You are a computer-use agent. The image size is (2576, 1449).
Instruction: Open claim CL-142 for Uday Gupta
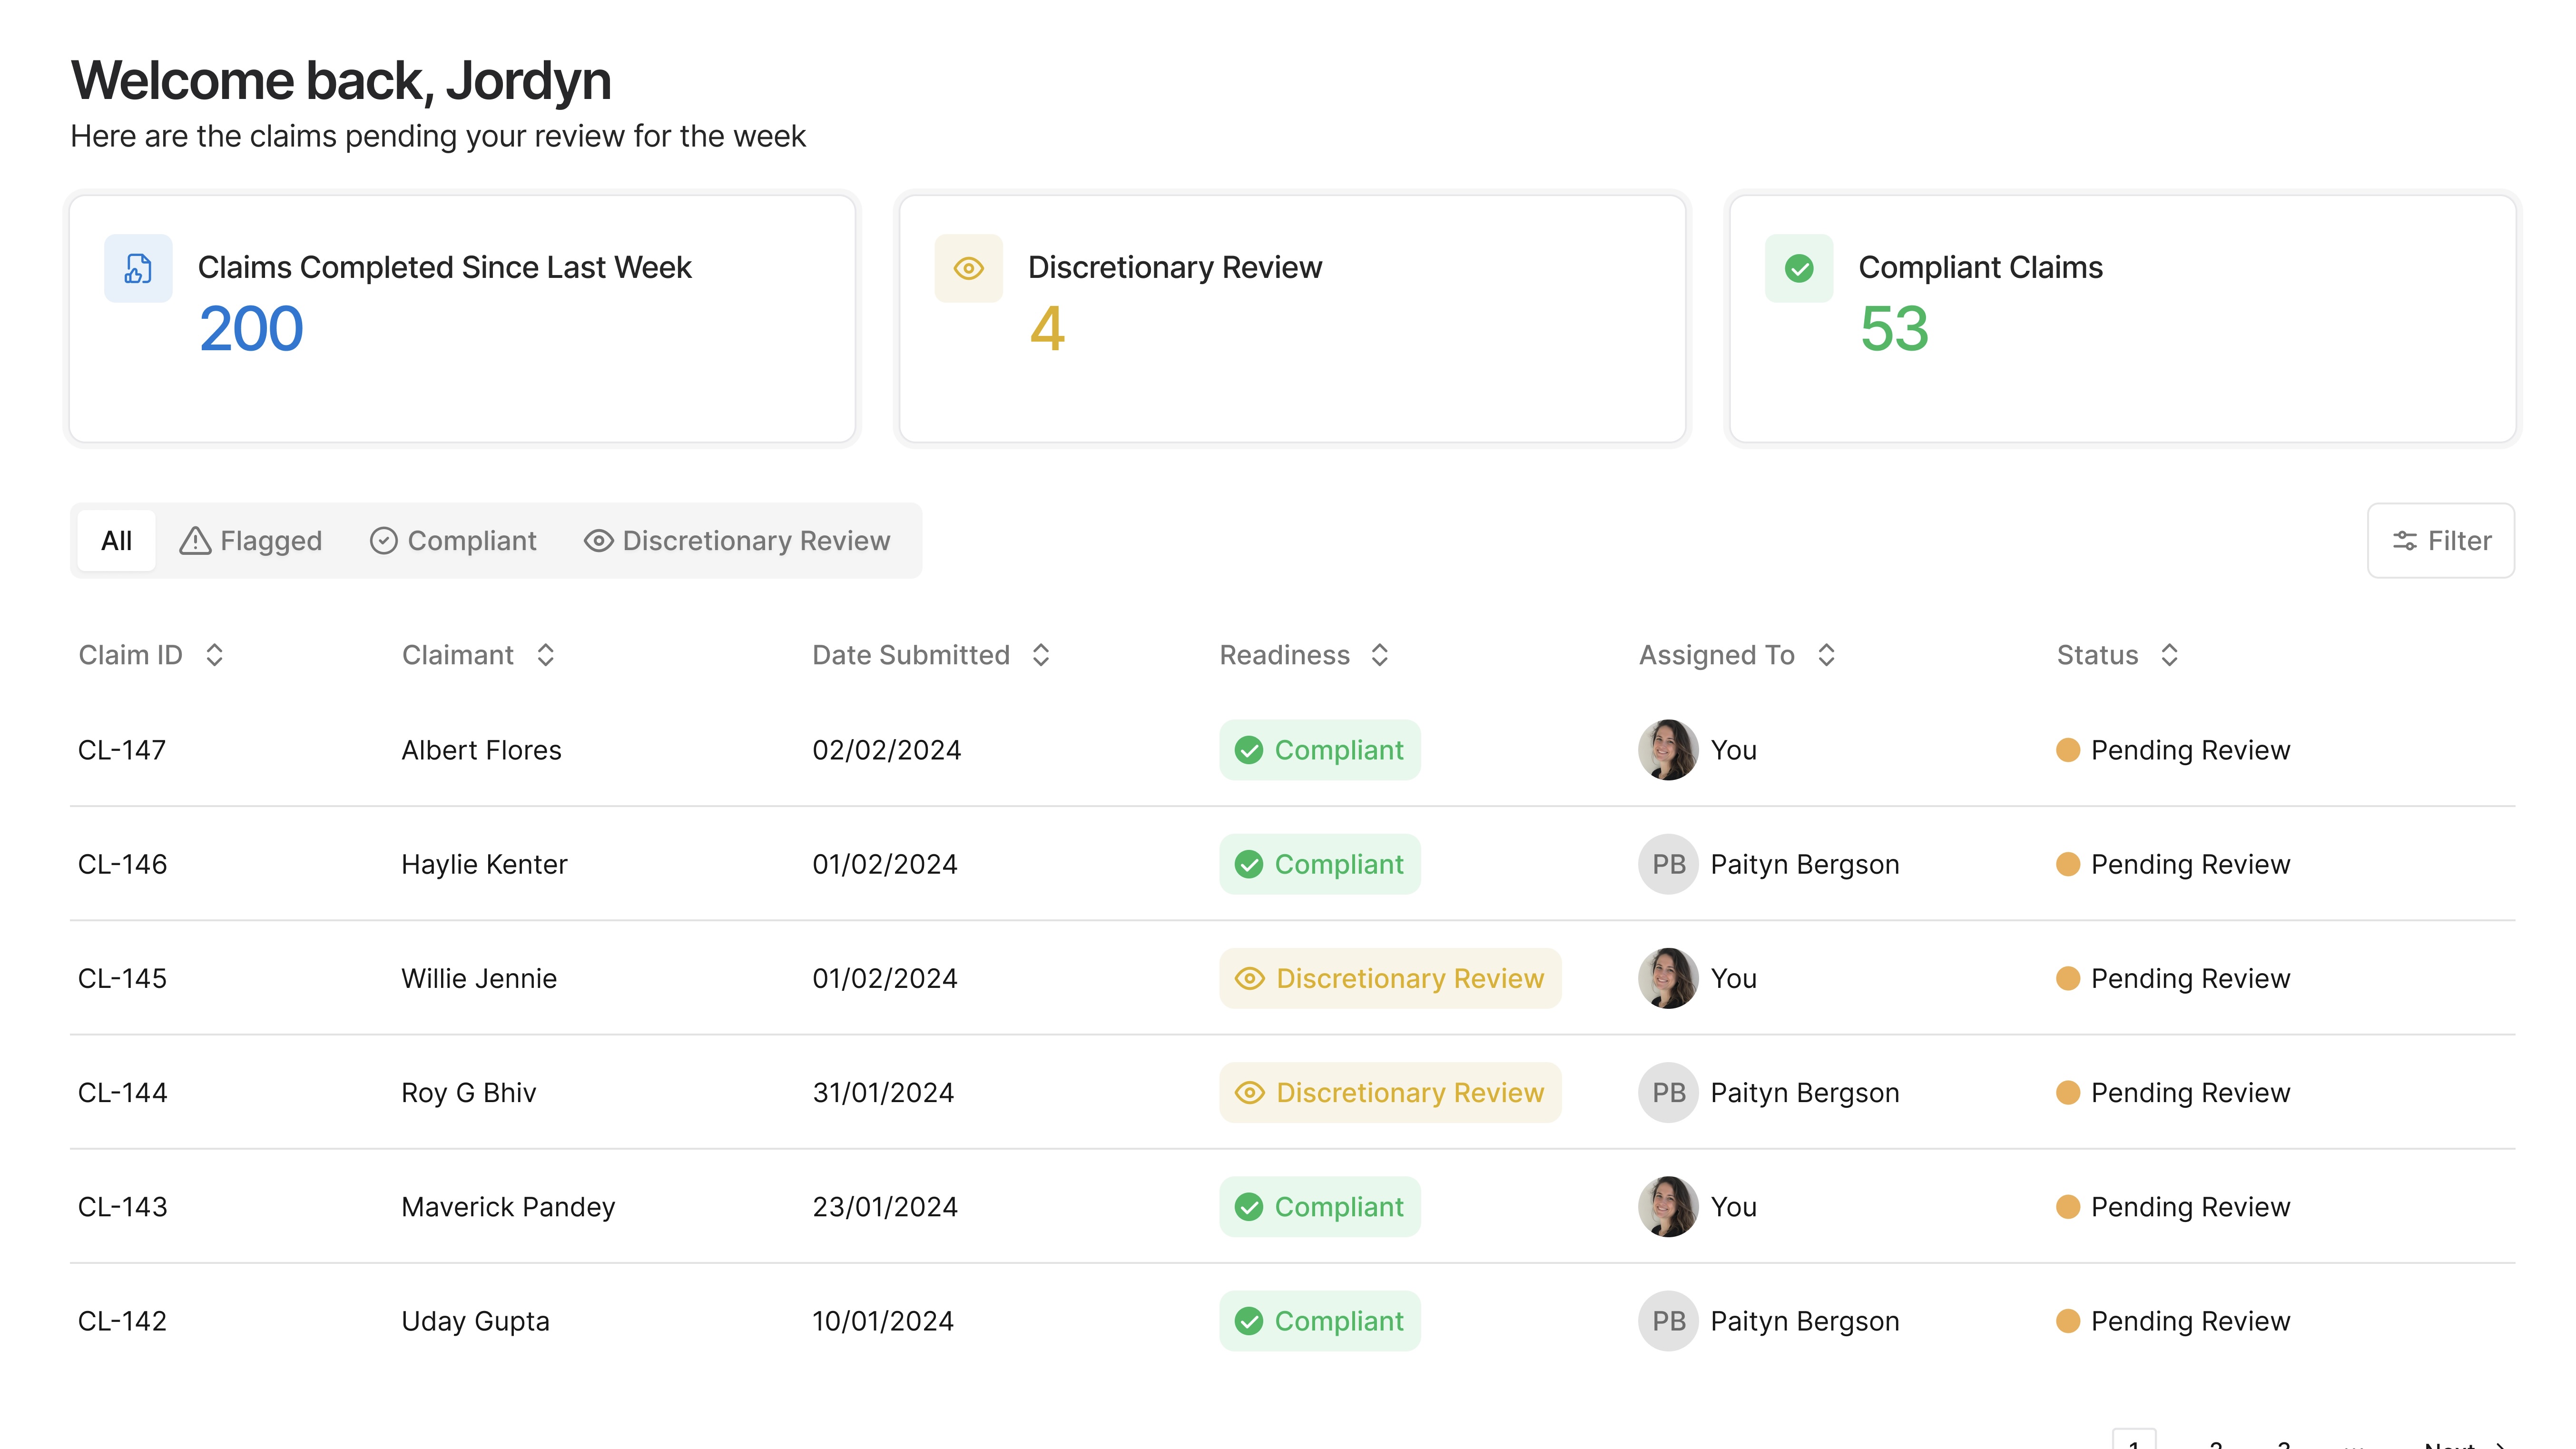click(122, 1321)
